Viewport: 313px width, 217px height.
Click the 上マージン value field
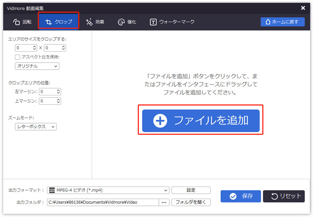pos(48,101)
